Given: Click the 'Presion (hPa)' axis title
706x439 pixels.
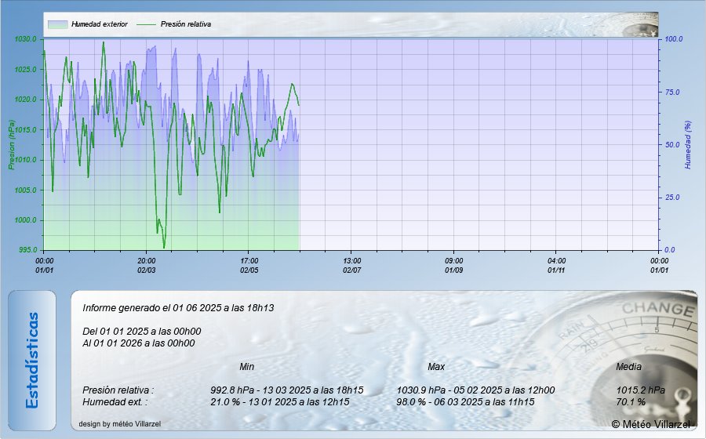Looking at the screenshot, I should point(11,145).
